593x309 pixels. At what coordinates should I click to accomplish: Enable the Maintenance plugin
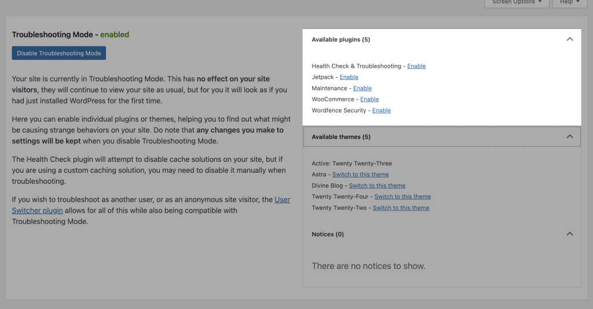click(x=362, y=88)
